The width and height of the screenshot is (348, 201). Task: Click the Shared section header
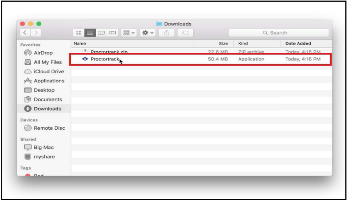pos(28,139)
